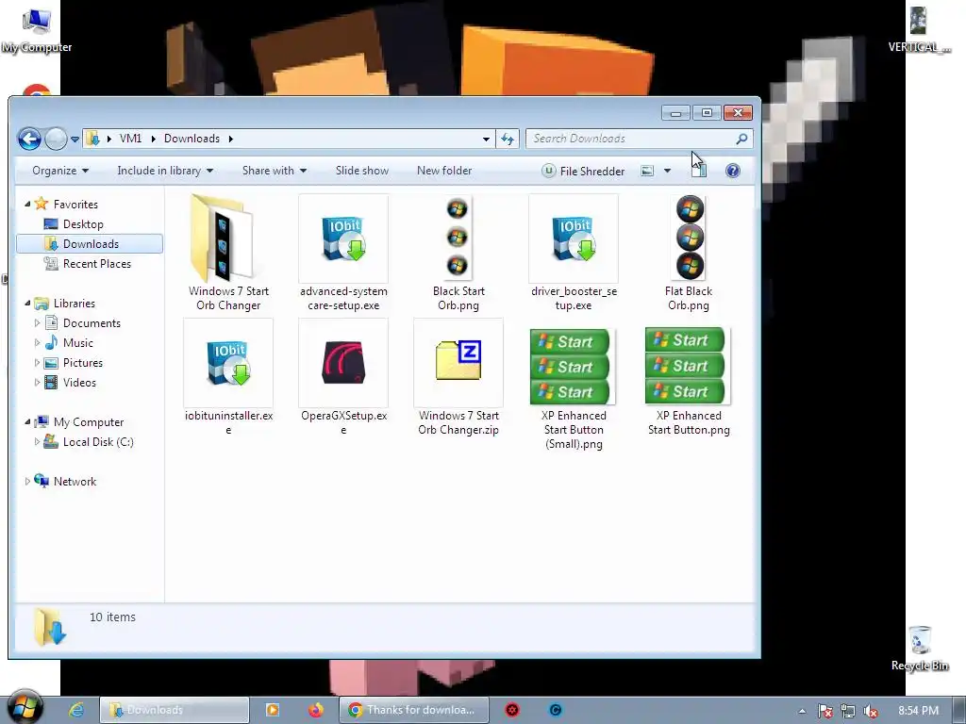Select advanced-systemcare-setup.exe file icon

pos(343,239)
